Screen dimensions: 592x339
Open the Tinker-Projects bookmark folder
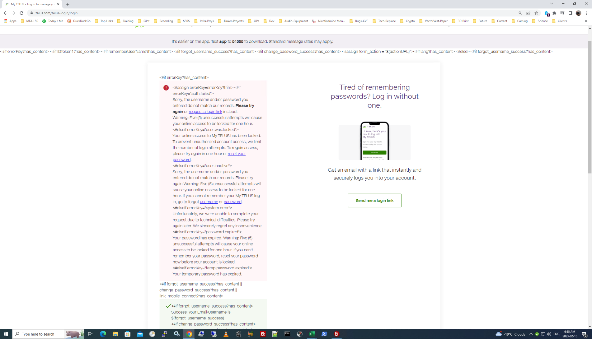pyautogui.click(x=231, y=21)
